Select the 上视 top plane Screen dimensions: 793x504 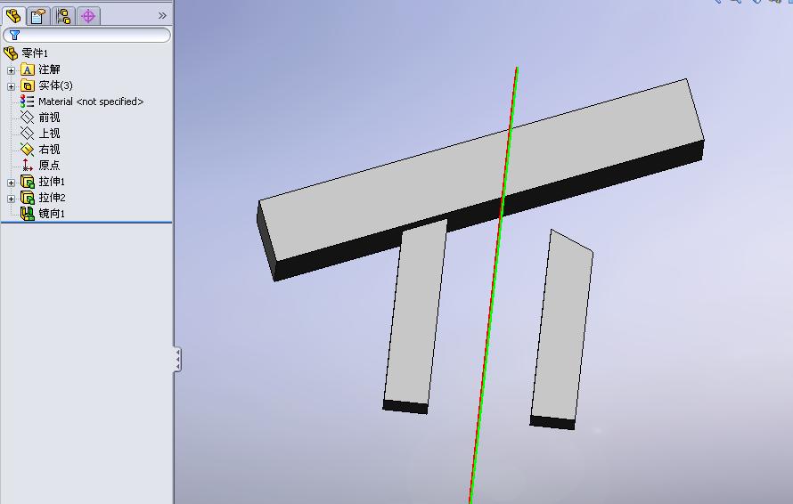point(49,134)
